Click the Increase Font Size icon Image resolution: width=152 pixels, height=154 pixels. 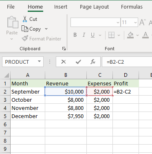tap(143, 22)
